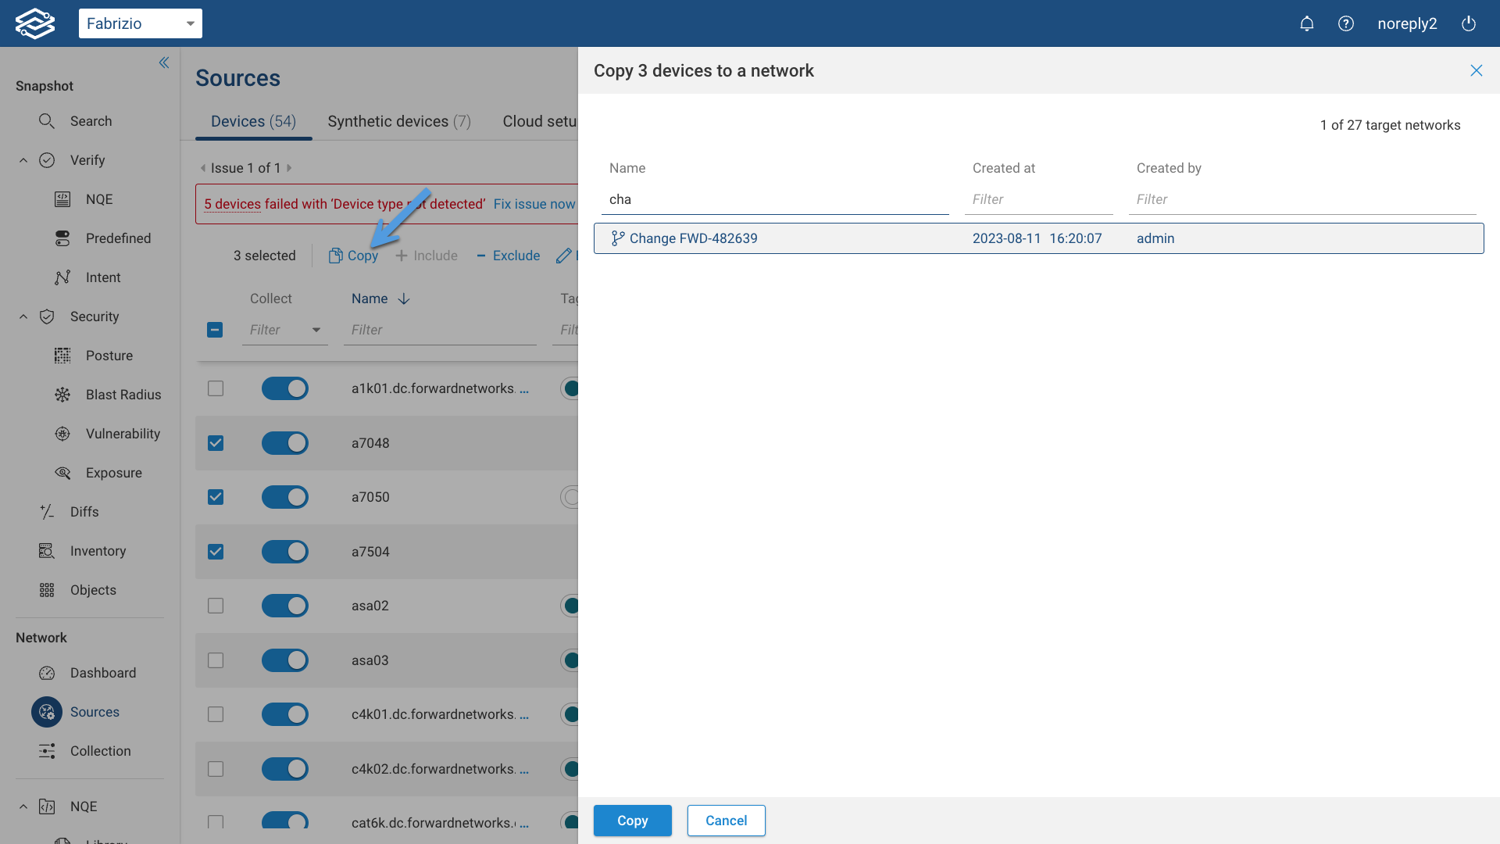The image size is (1500, 844).
Task: Click the blue Copy button
Action: click(x=632, y=821)
